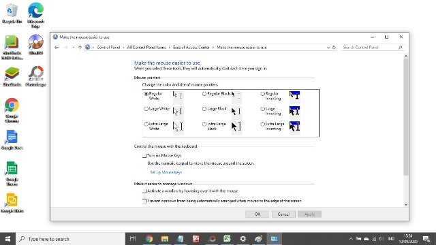
Task: Click the Cancel button
Action: pyautogui.click(x=283, y=214)
